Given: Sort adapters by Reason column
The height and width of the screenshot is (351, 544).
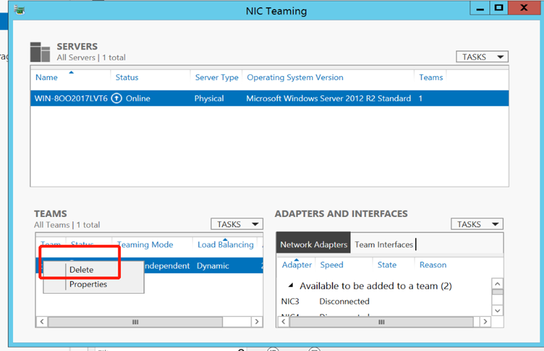Looking at the screenshot, I should click(433, 265).
